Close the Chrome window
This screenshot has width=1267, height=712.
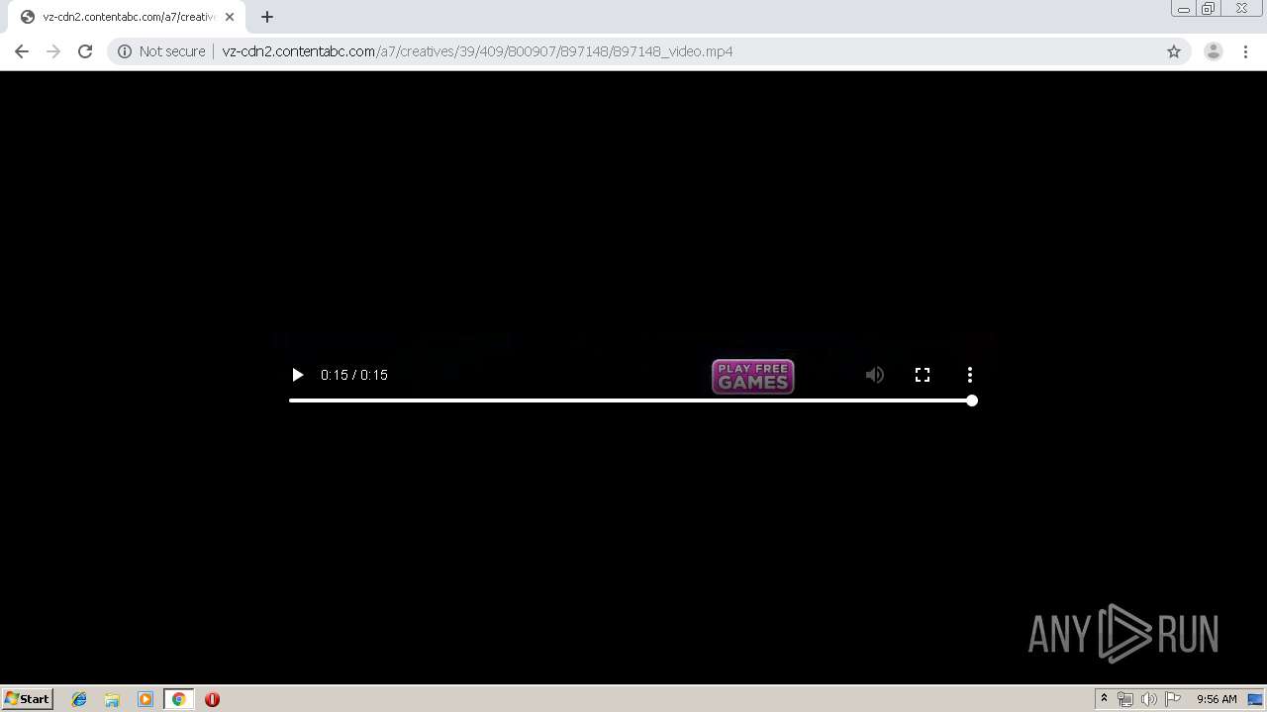tap(1242, 9)
